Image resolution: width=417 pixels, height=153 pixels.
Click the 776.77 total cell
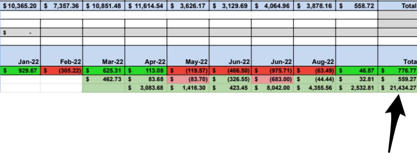point(398,70)
